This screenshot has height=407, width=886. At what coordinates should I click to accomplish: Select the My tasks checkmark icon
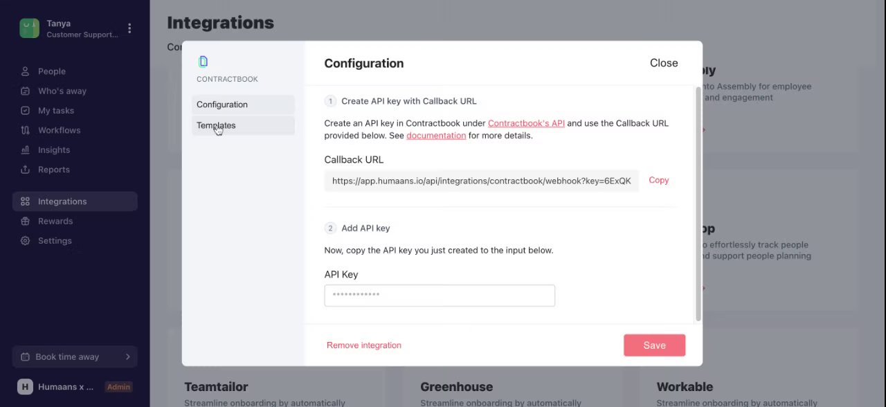pyautogui.click(x=26, y=111)
